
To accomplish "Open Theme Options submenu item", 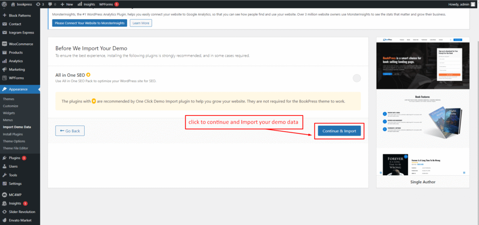I will (14, 141).
